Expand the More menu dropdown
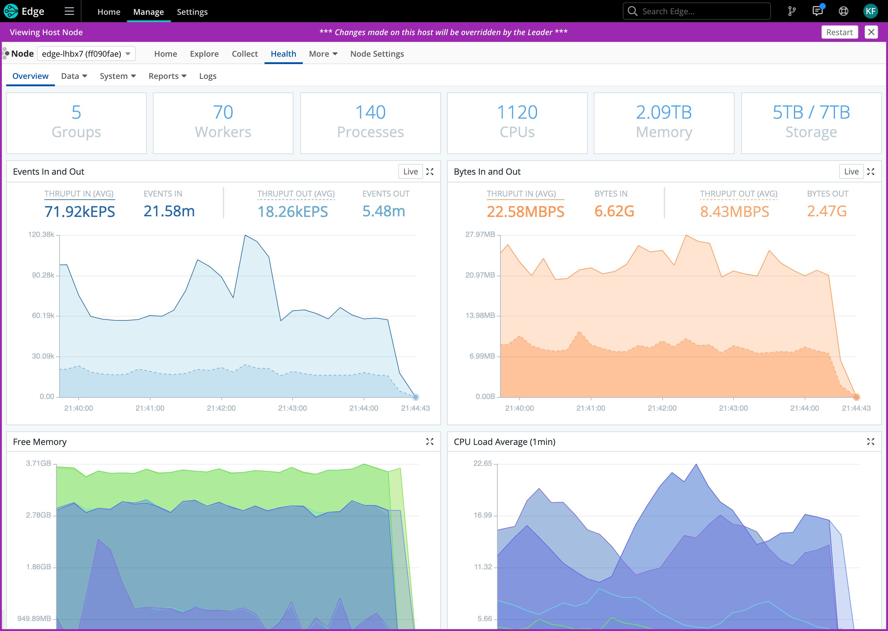The height and width of the screenshot is (631, 888). [323, 54]
